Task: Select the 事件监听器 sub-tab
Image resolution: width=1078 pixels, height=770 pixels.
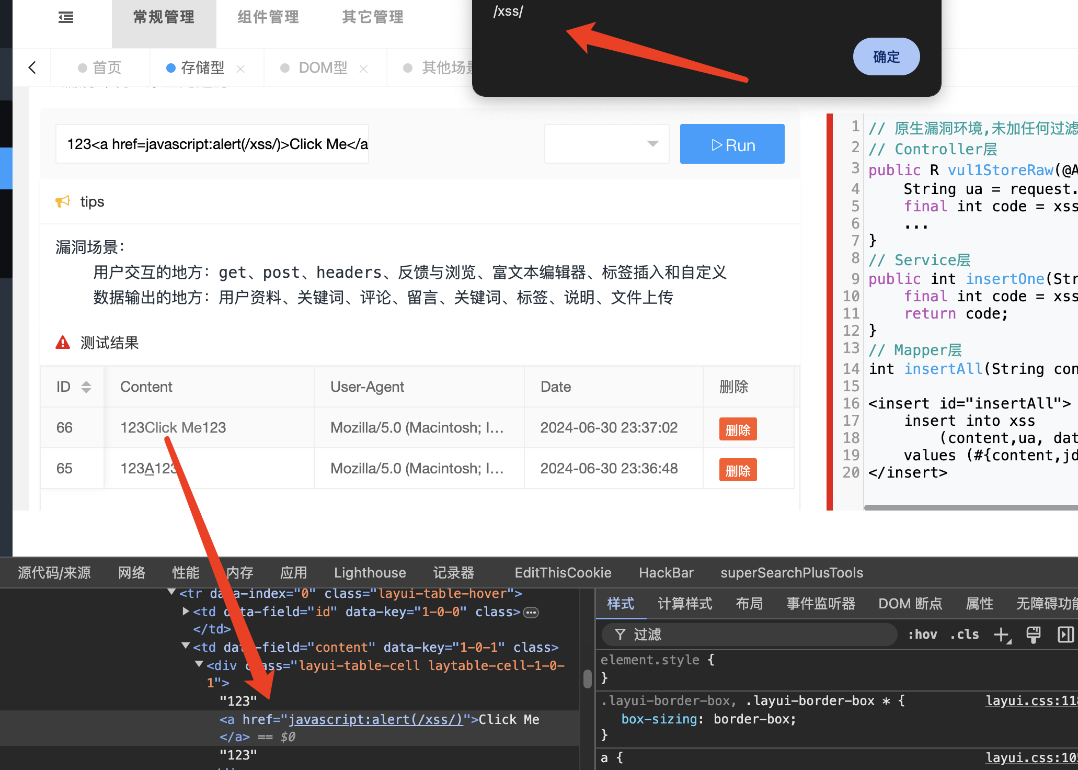Action: (821, 604)
